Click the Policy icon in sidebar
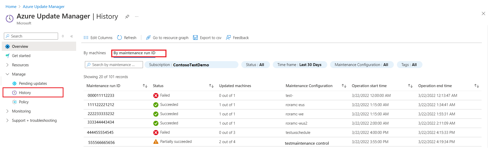Image resolution: width=488 pixels, height=148 pixels. coord(14,102)
